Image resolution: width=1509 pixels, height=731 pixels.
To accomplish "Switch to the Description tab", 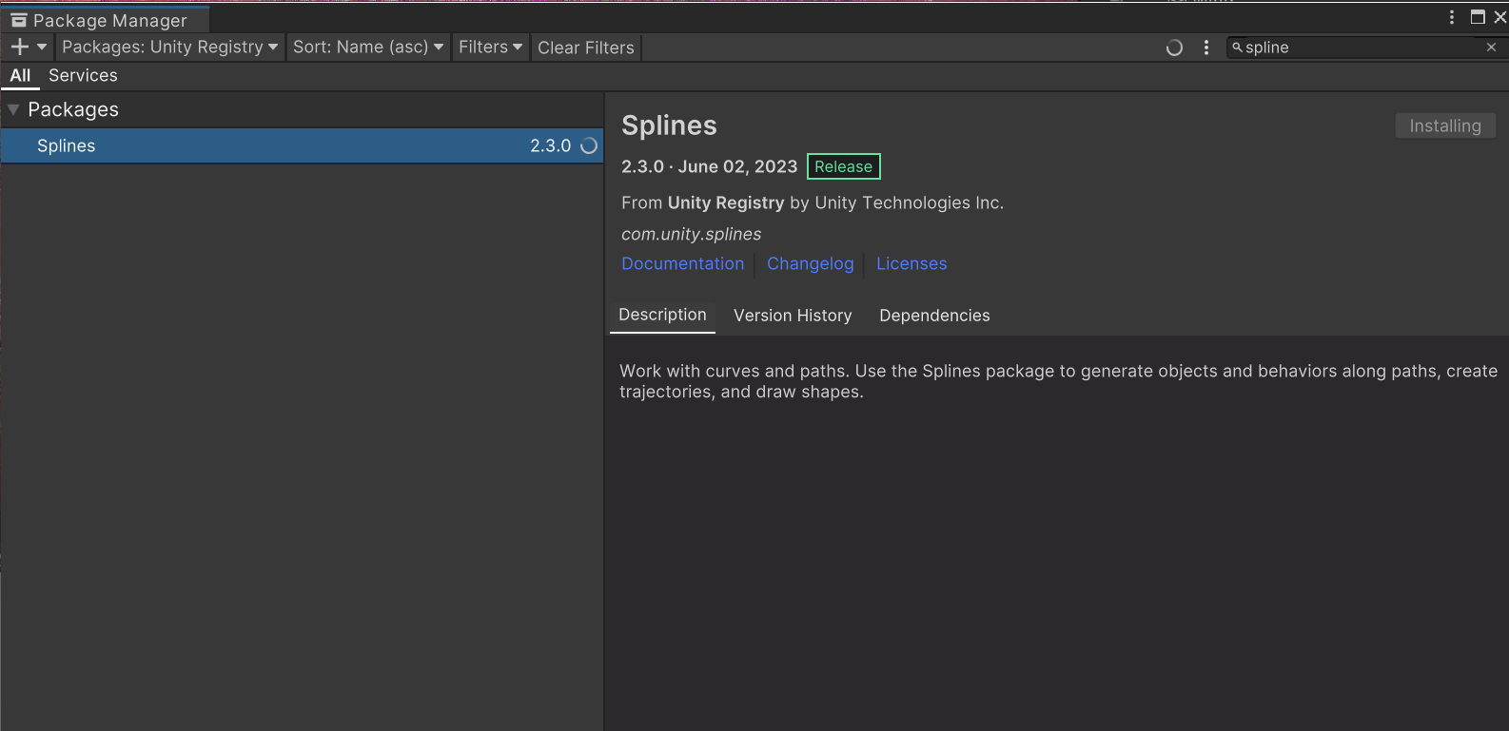I will tap(662, 315).
